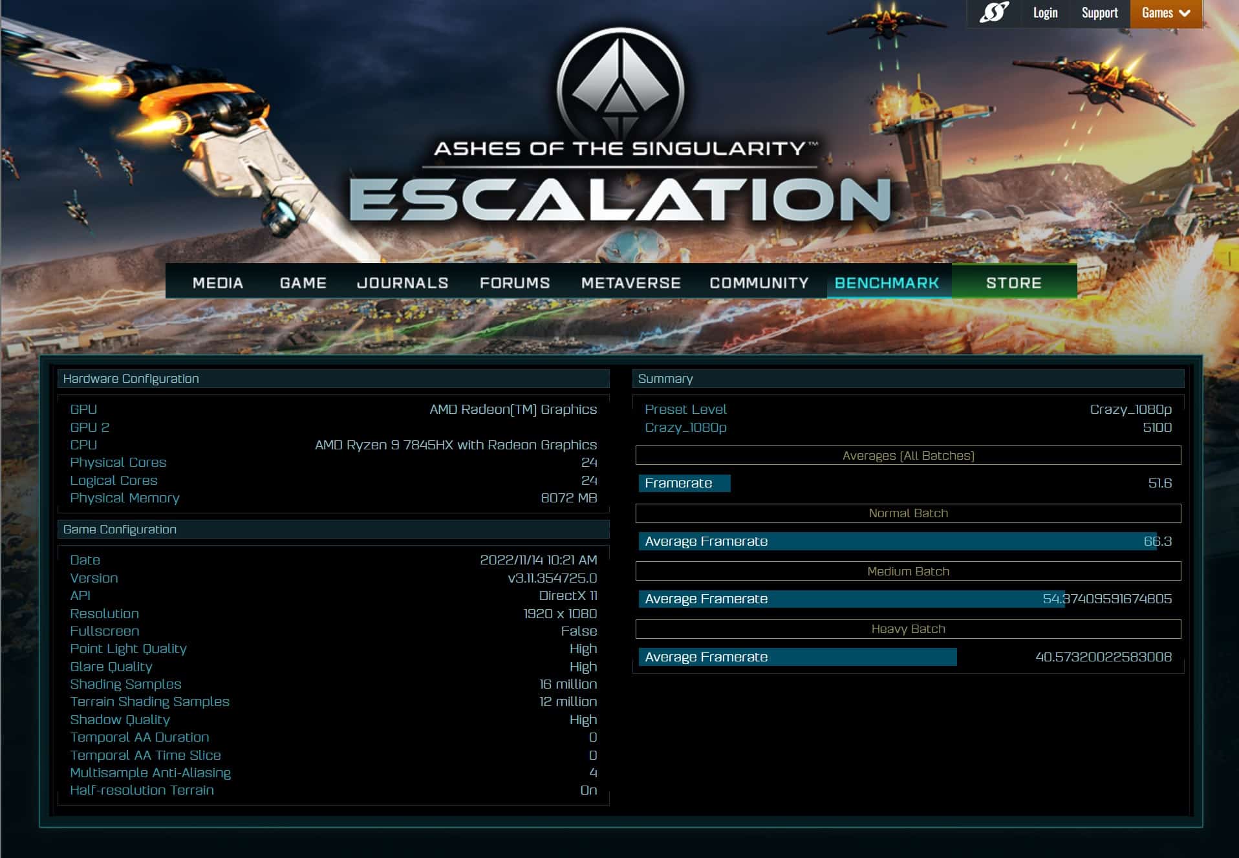
Task: Click the Stardock logo icon
Action: (993, 12)
